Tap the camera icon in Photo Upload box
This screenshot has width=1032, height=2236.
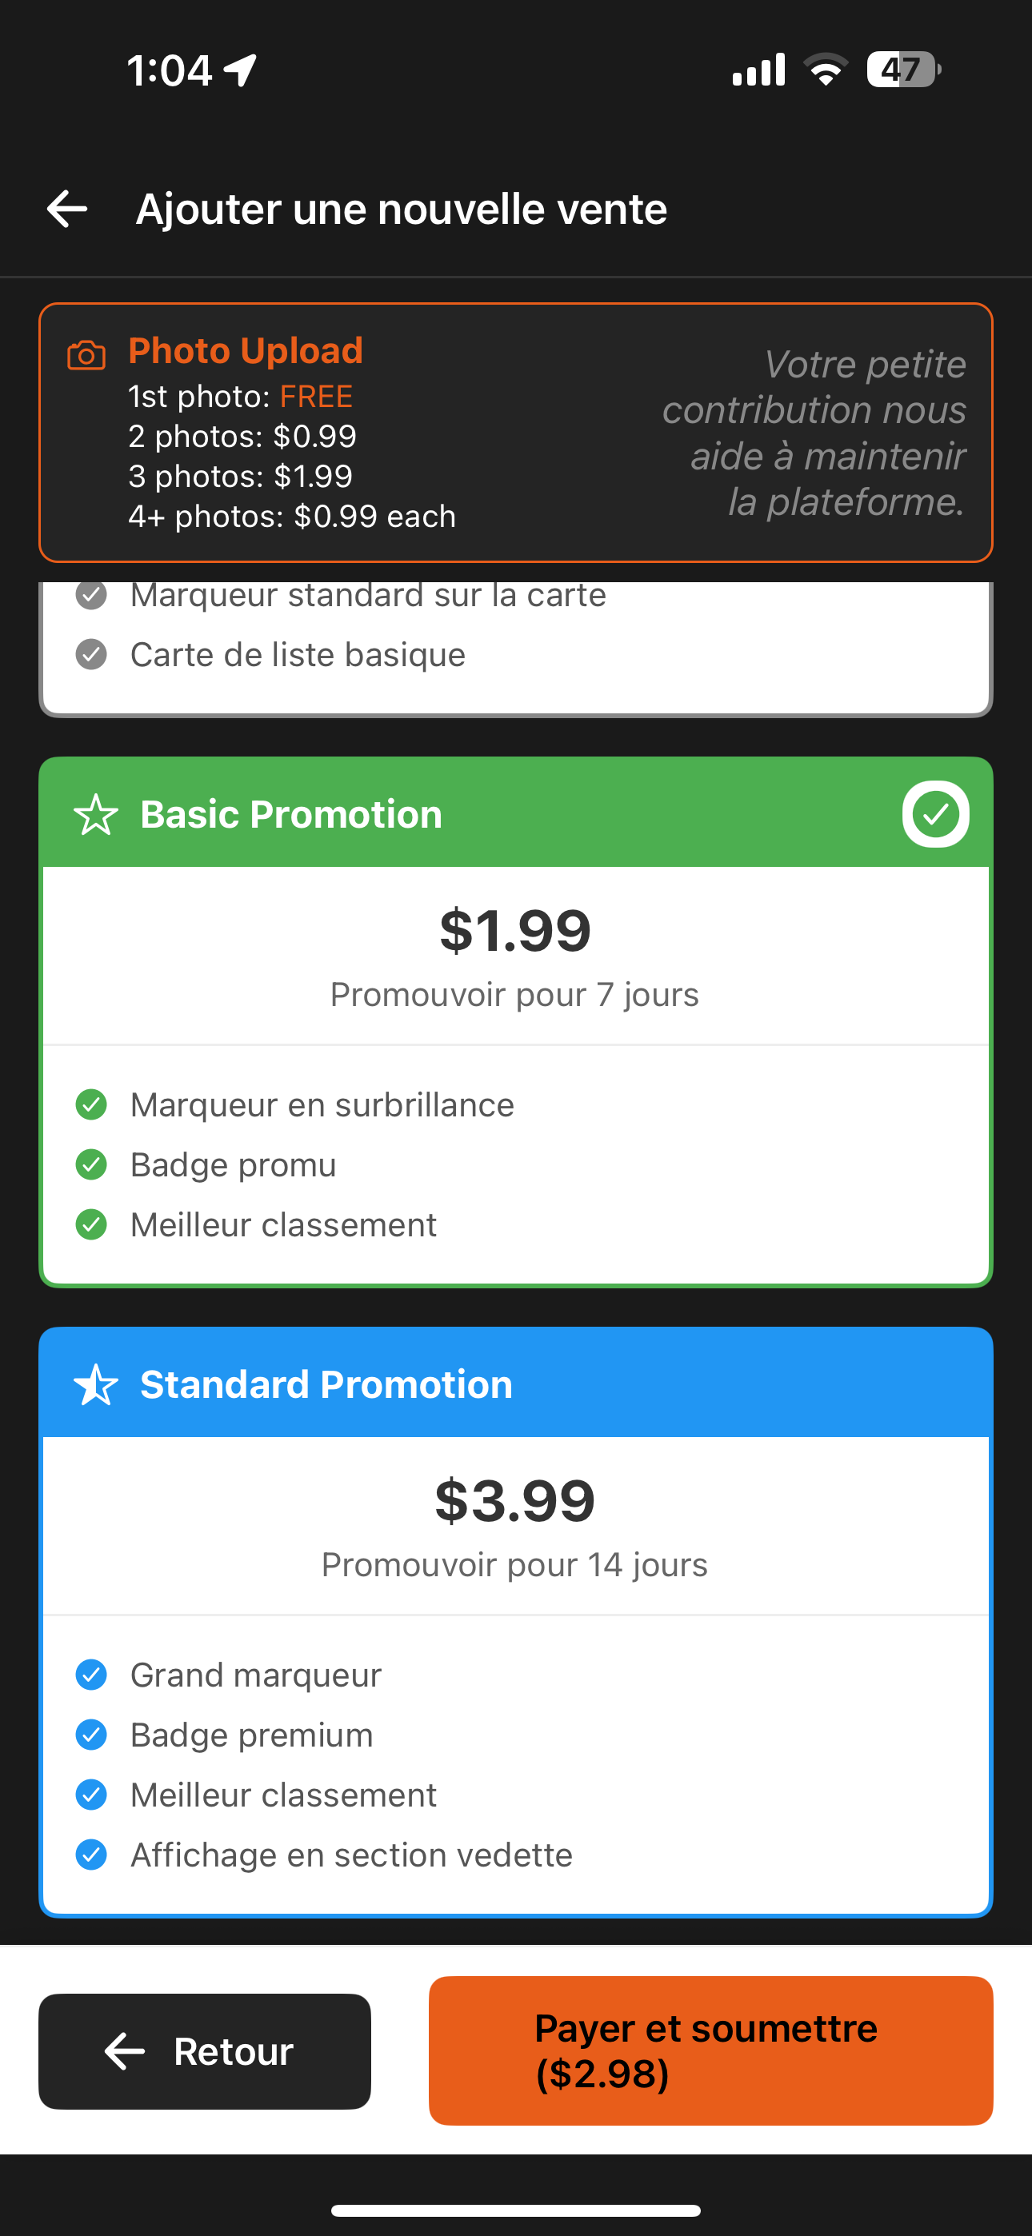click(x=86, y=355)
